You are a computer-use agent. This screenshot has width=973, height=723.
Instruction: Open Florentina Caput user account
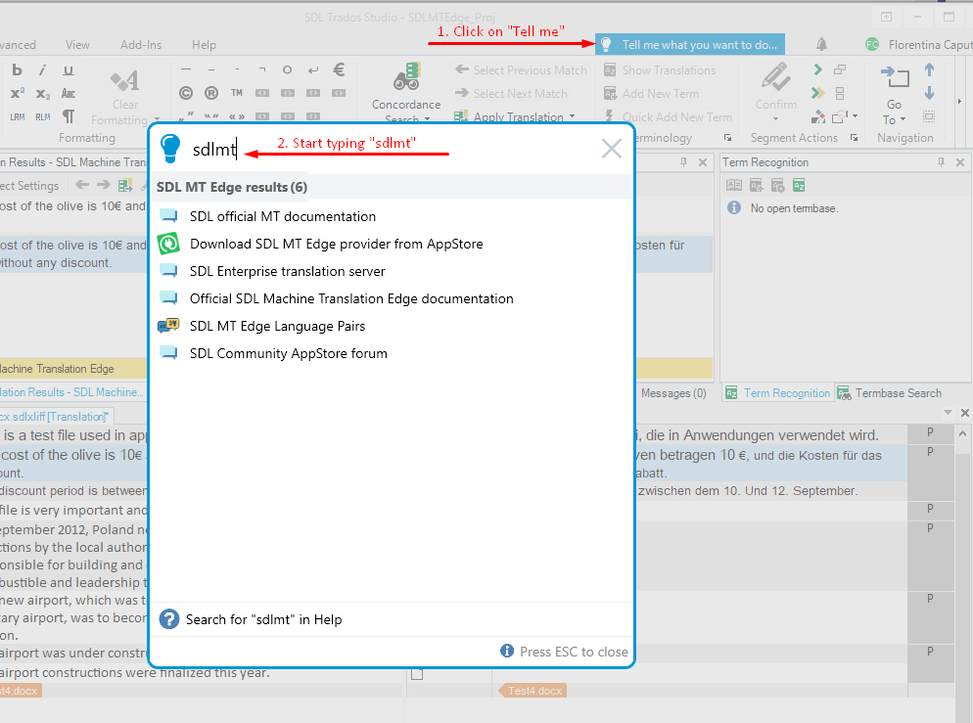[919, 45]
